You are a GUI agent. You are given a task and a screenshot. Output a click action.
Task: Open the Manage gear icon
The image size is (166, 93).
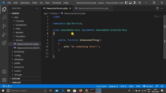(x=4, y=80)
